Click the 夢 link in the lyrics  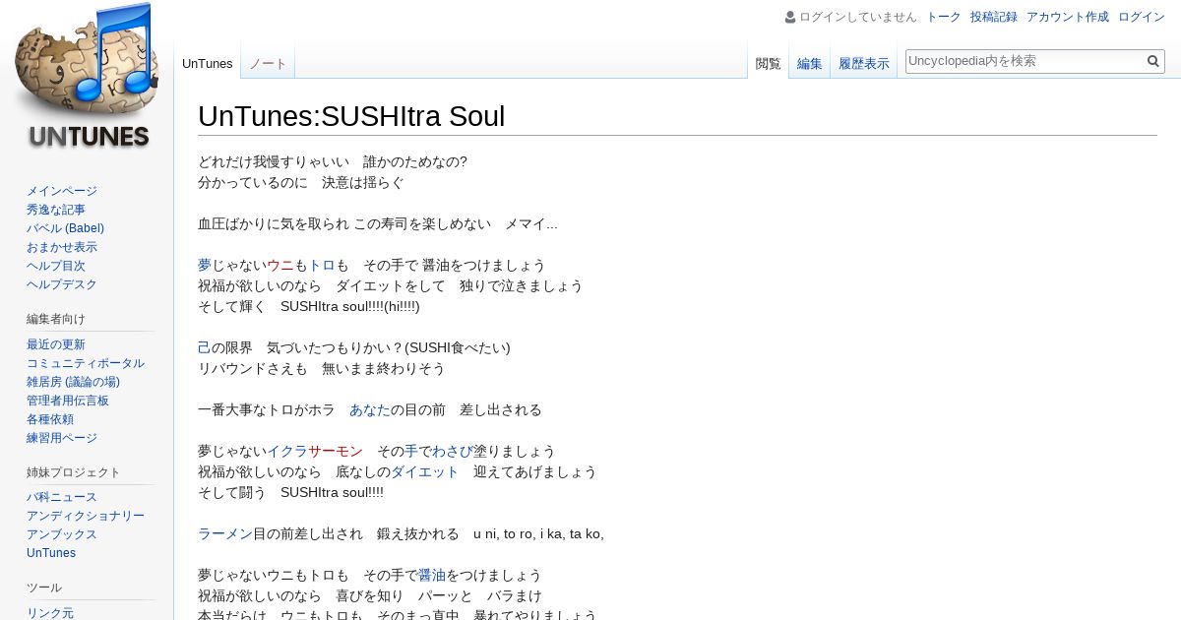point(205,266)
